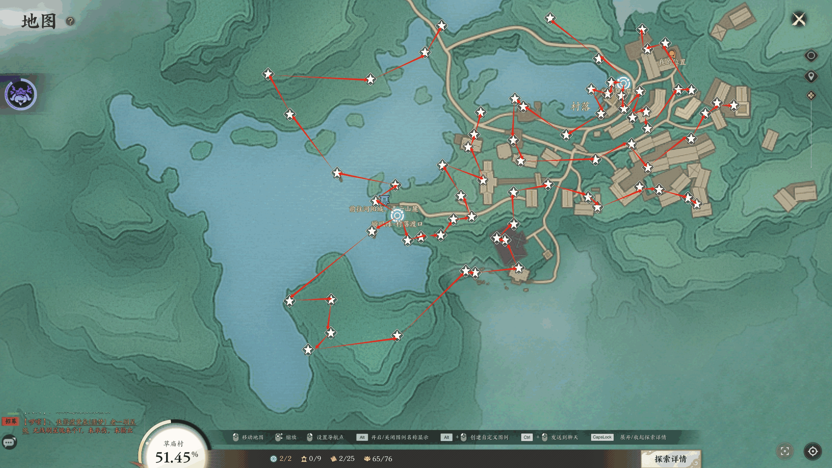The height and width of the screenshot is (468, 832).
Task: Click the pavilion counter 0/9
Action: coord(311,459)
